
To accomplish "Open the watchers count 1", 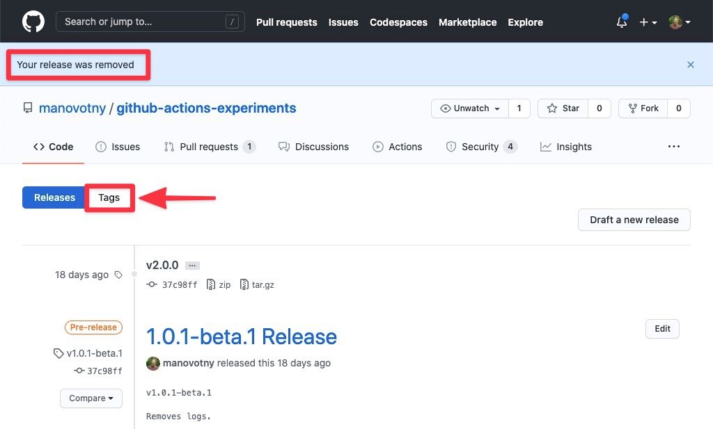I will (519, 108).
